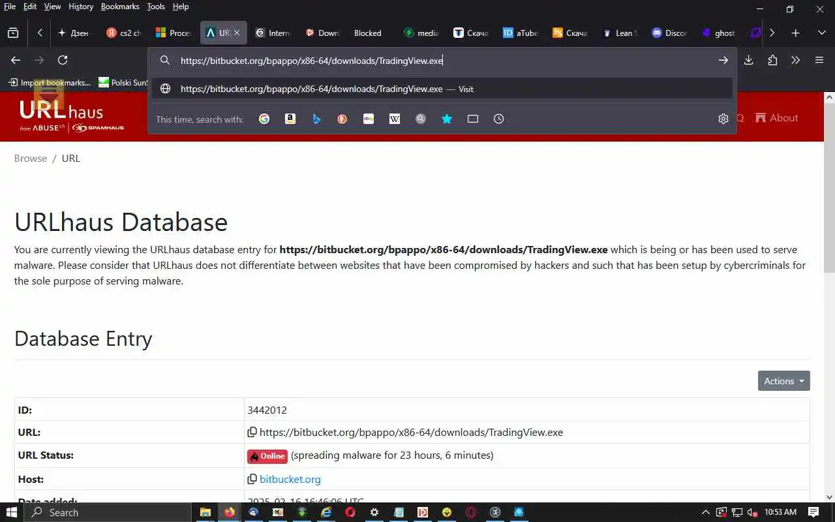
Task: Copy the URL value using the copy icon
Action: [x=252, y=432]
